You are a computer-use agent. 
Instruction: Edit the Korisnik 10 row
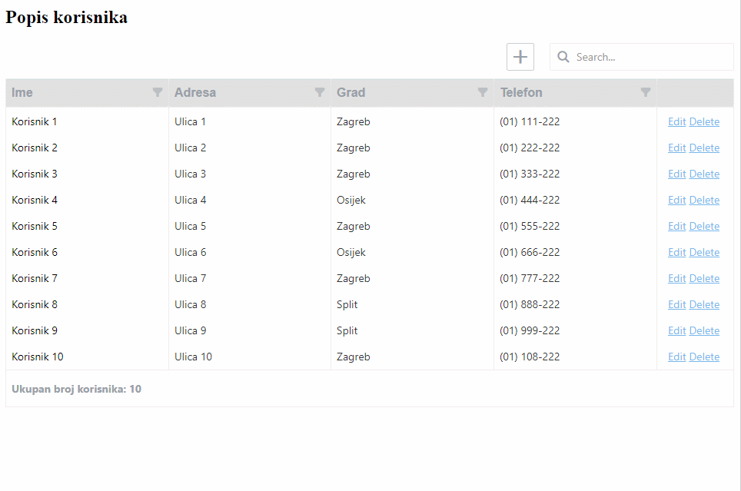tap(676, 357)
